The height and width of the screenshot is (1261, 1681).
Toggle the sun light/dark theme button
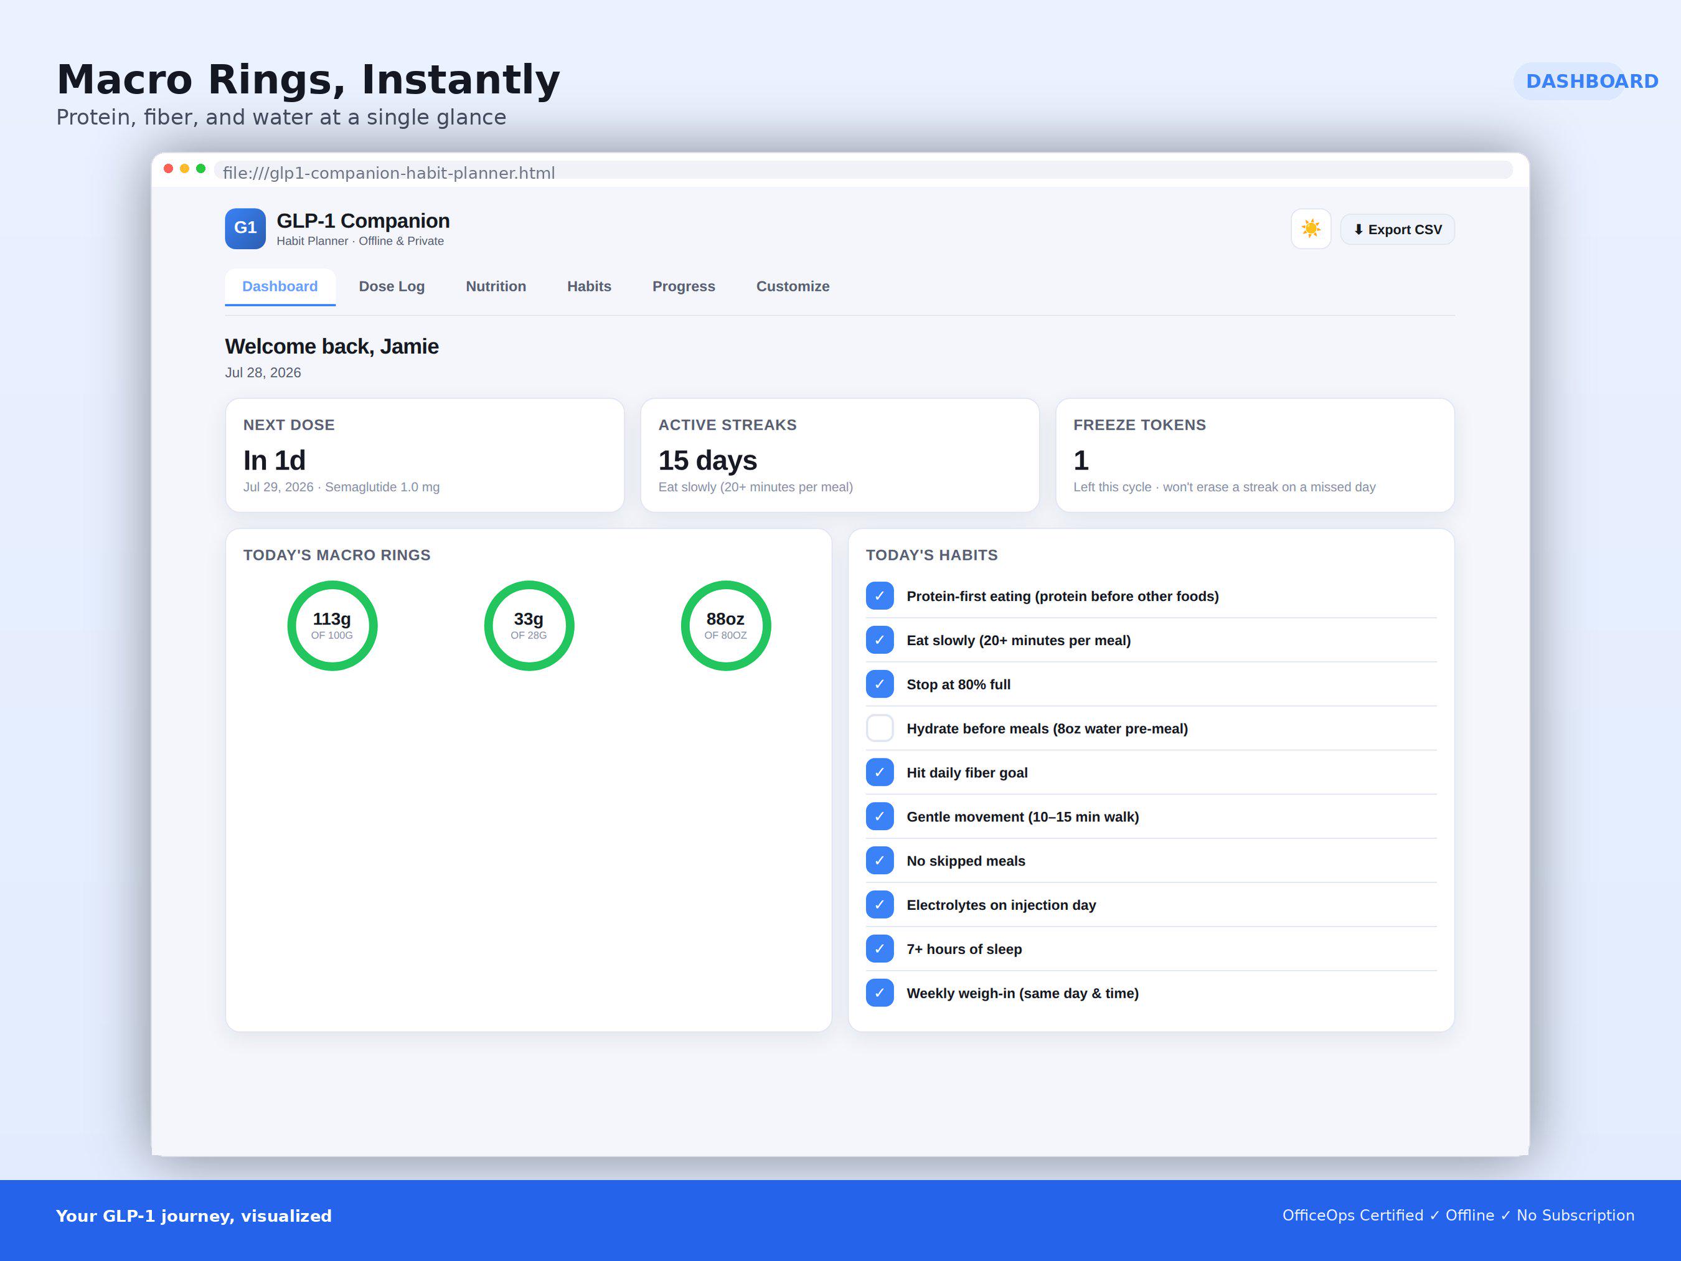[1311, 229]
